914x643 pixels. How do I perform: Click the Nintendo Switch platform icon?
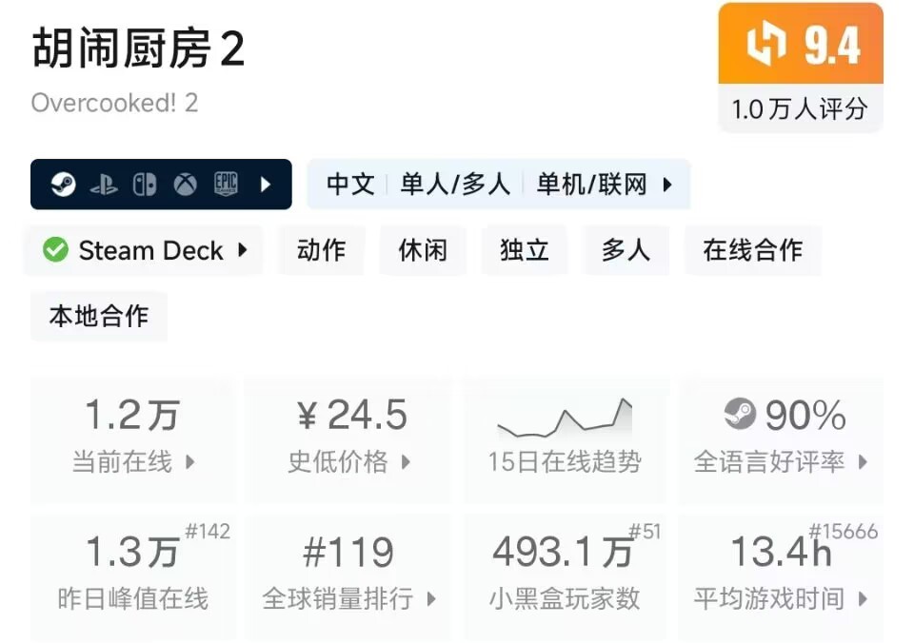[x=145, y=185]
